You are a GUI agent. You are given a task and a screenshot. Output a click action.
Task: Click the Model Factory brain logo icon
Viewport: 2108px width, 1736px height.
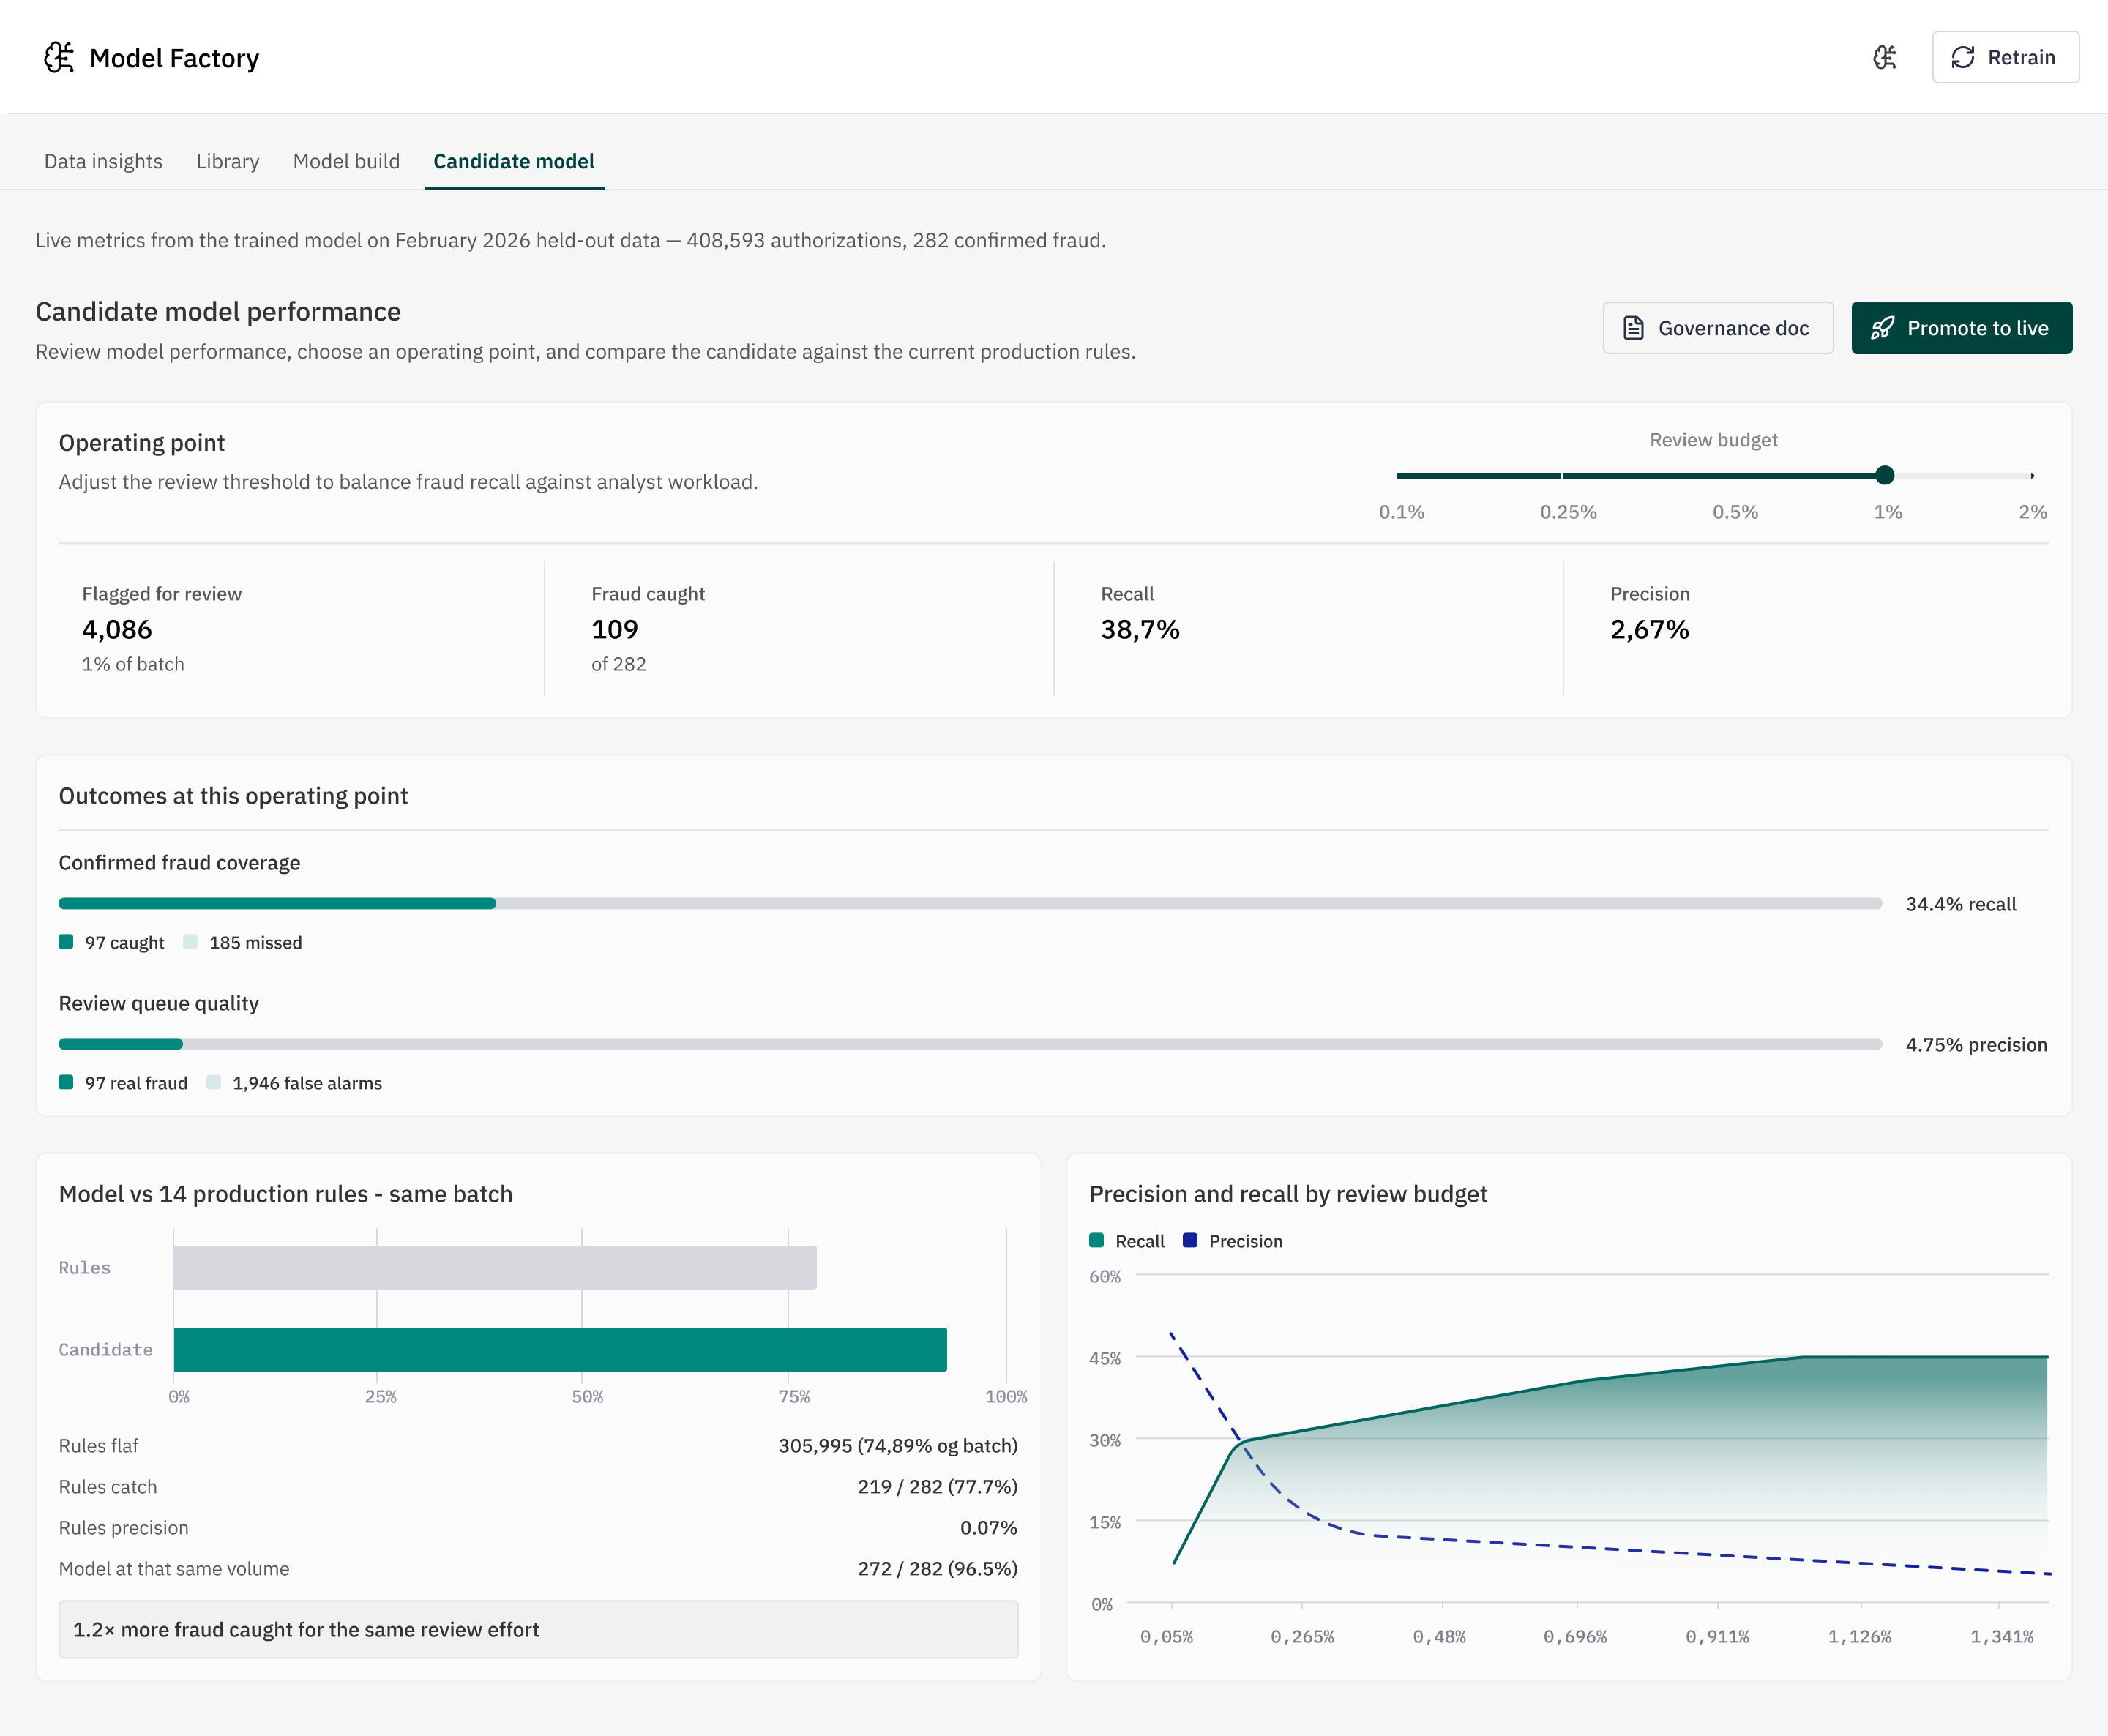59,58
